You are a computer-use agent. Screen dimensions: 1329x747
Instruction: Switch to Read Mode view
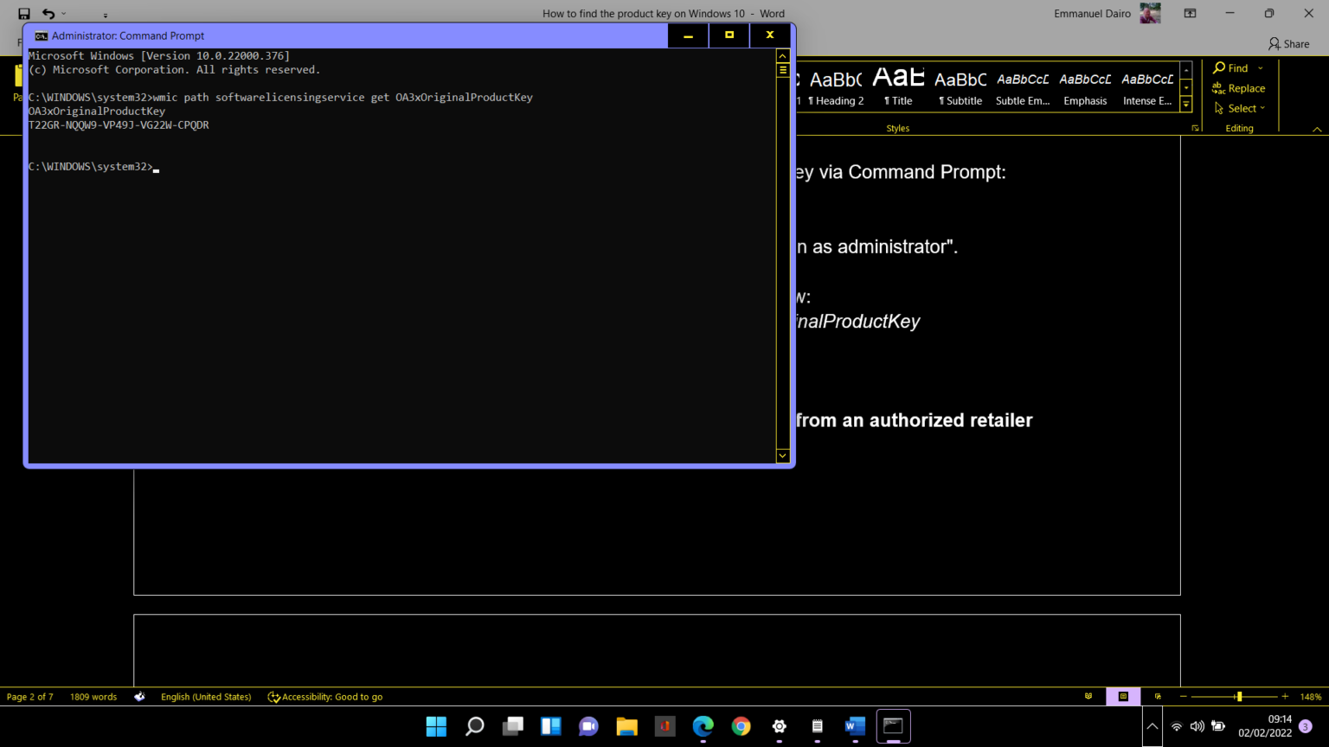click(1088, 696)
